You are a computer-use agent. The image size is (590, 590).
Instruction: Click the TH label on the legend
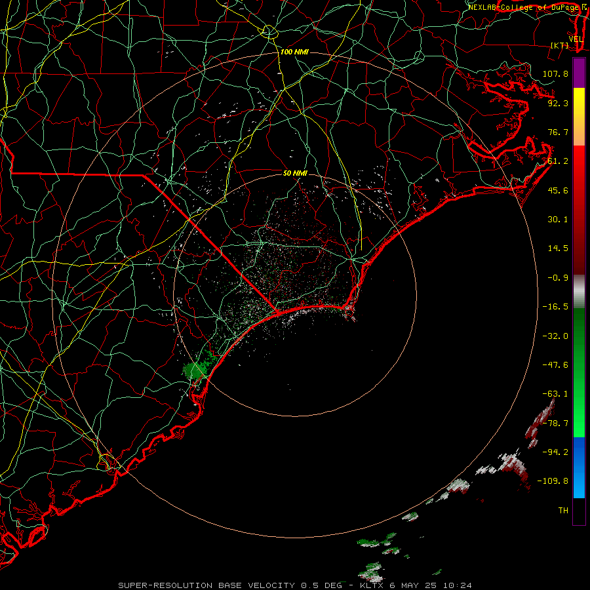(563, 511)
